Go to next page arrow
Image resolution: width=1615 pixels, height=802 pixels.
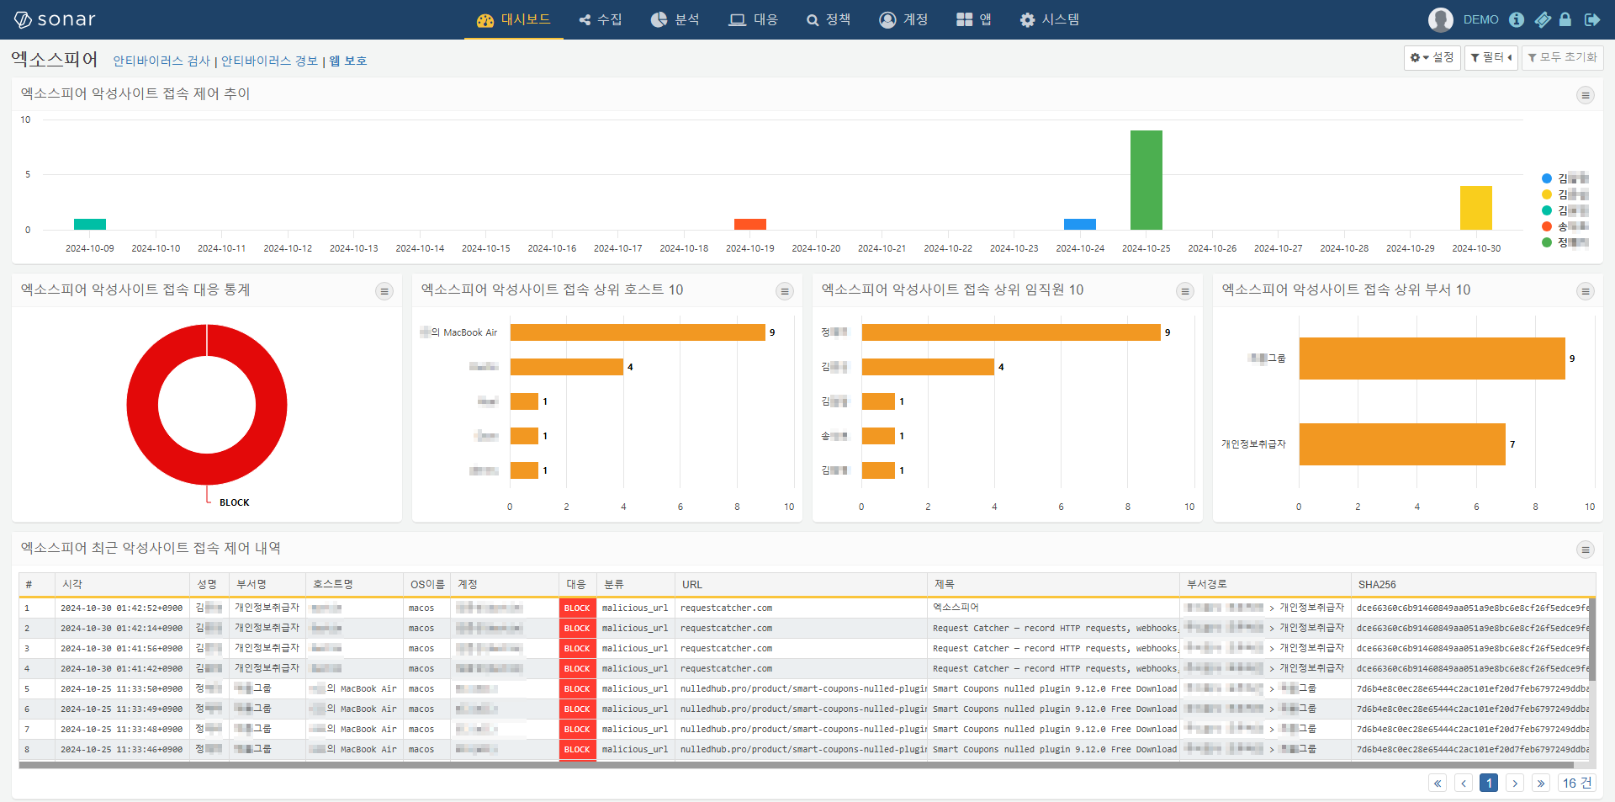(1515, 783)
